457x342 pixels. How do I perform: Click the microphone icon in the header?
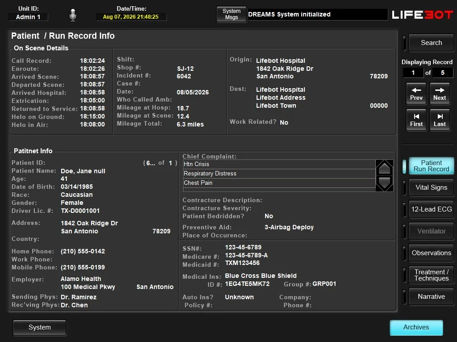73,15
